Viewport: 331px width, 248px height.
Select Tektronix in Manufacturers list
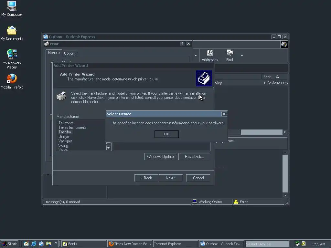(x=66, y=123)
